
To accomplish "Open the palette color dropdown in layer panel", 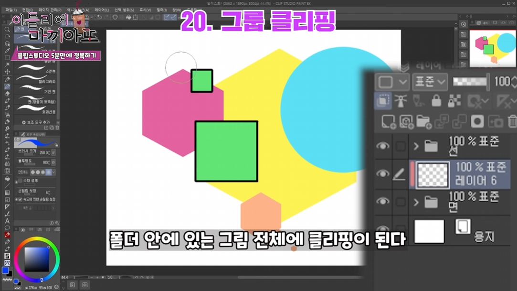I will click(x=392, y=82).
